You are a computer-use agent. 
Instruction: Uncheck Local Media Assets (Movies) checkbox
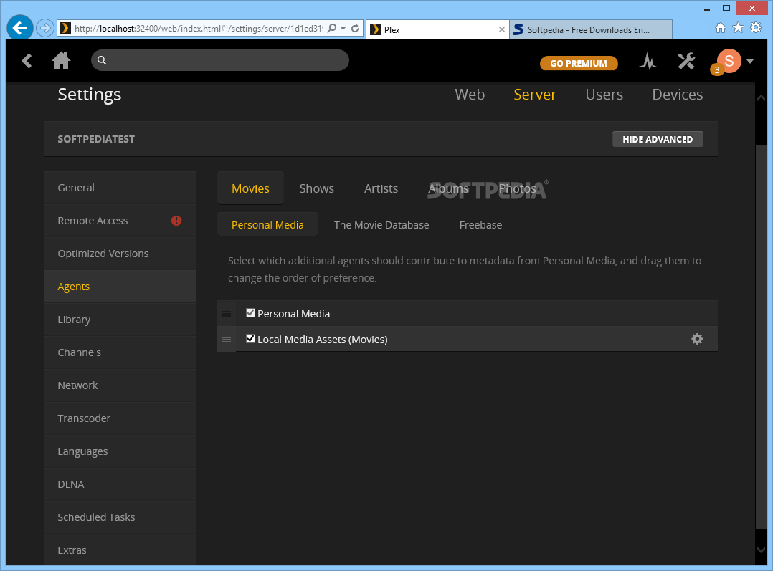pyautogui.click(x=250, y=338)
